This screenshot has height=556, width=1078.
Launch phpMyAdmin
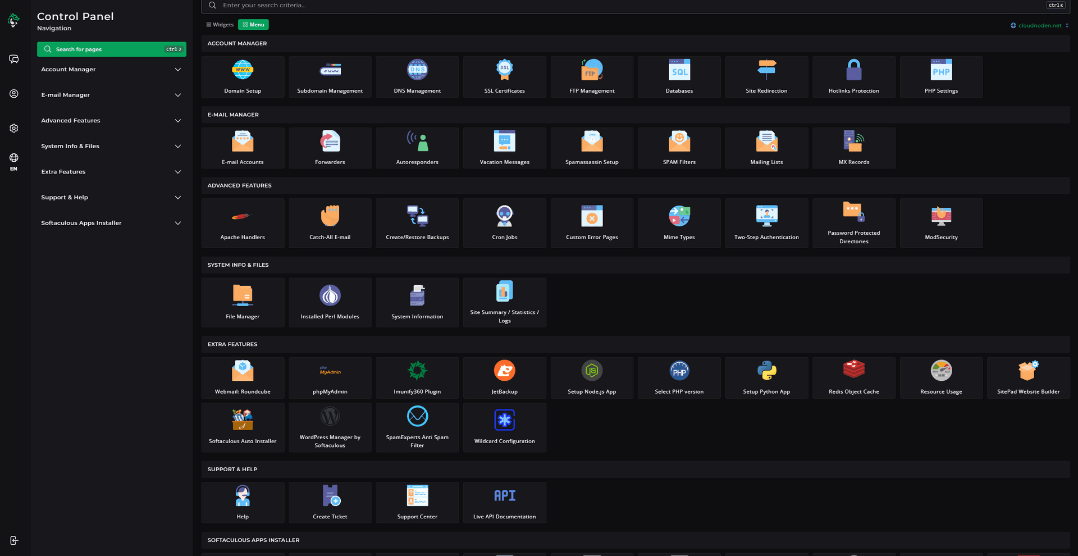[x=330, y=377]
